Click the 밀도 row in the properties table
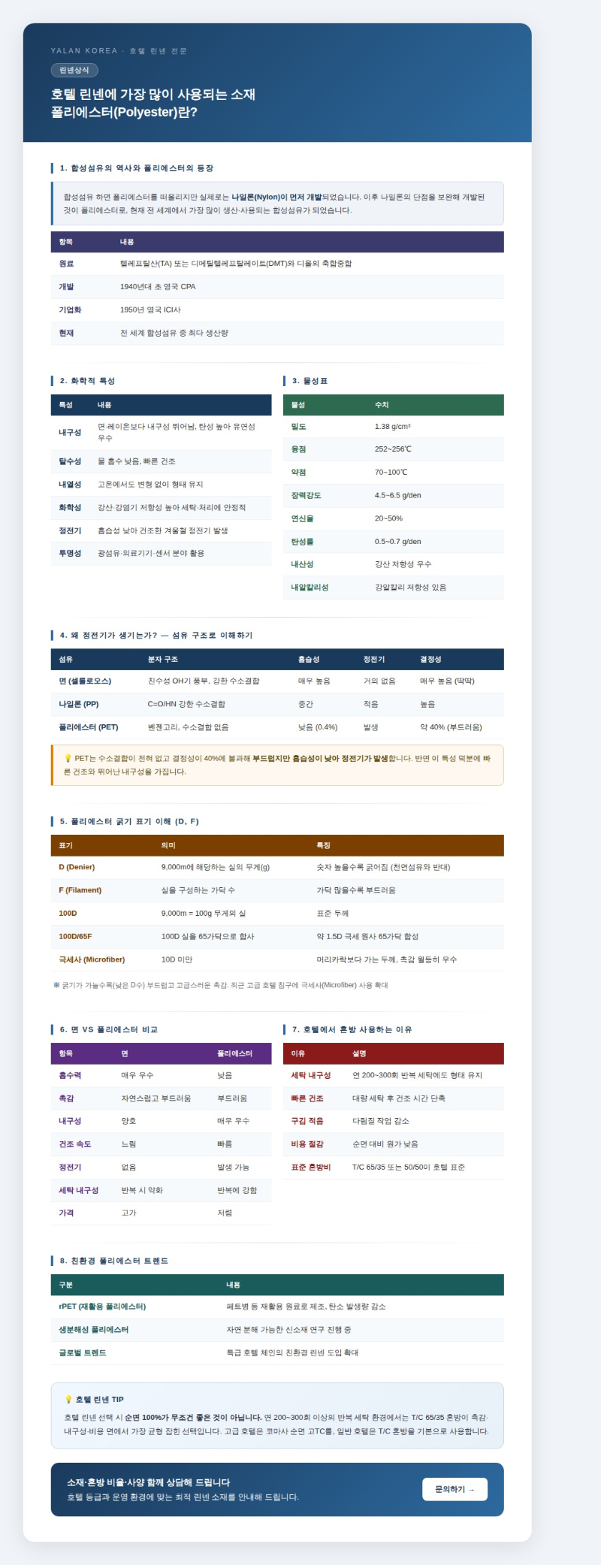601x1565 pixels. (x=298, y=426)
